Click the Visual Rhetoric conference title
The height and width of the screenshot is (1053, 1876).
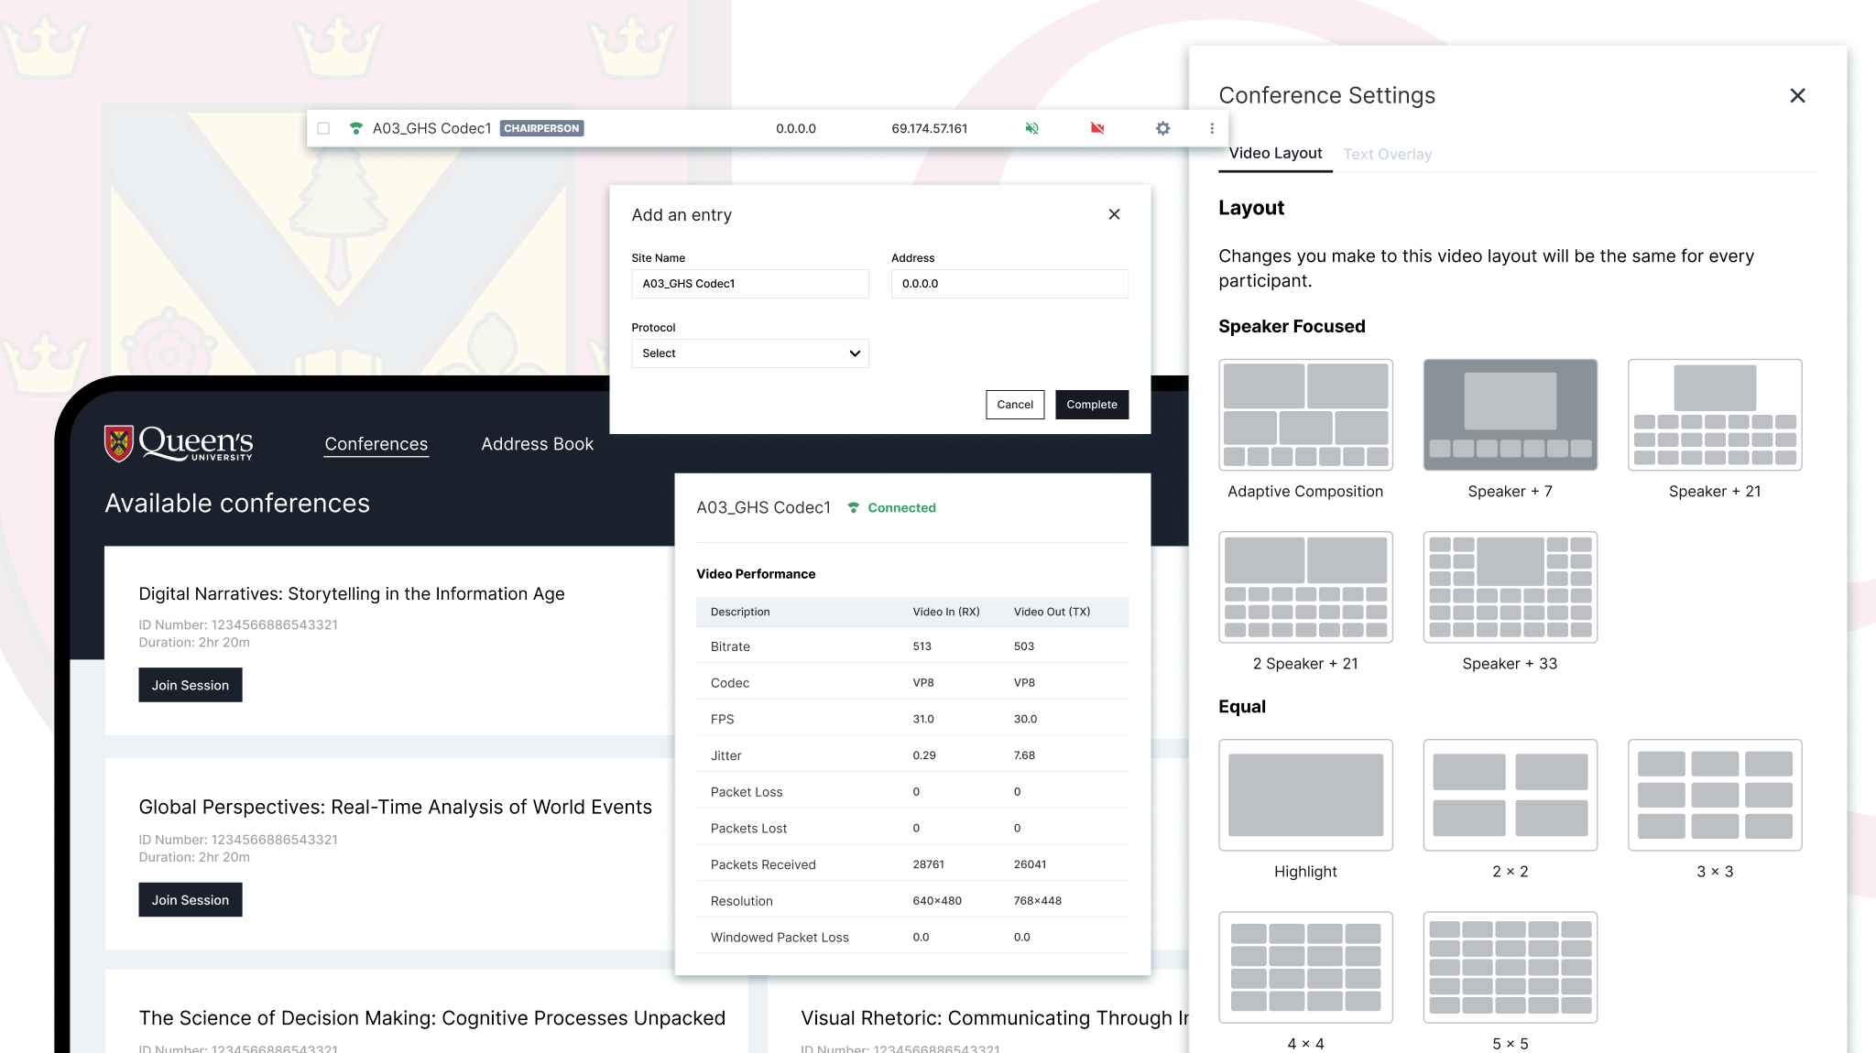[995, 1018]
